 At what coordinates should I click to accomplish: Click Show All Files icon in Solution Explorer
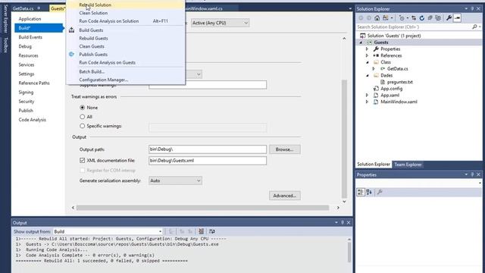click(x=438, y=18)
